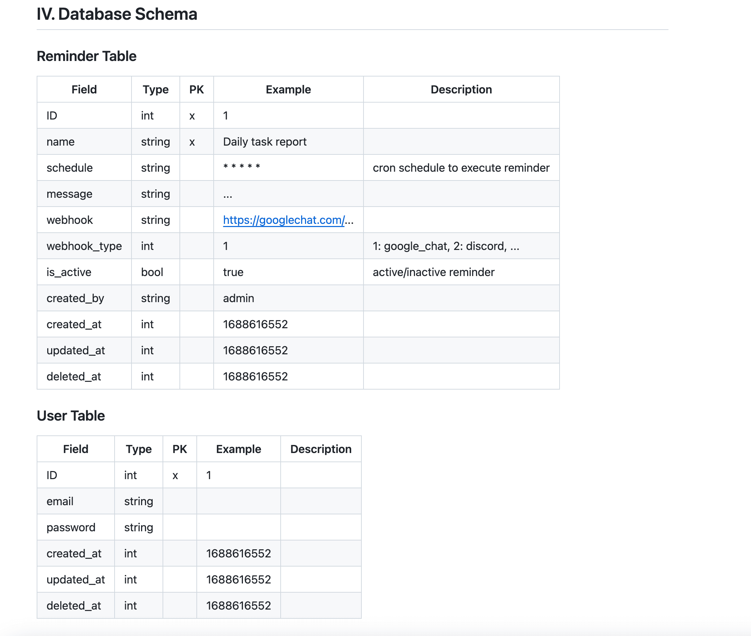
Task: Click the 'admin' example cell
Action: [x=288, y=298]
